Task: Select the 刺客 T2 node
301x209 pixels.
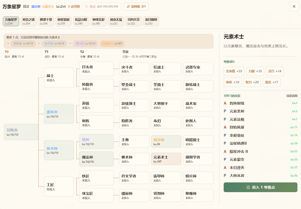Action: click(x=96, y=123)
